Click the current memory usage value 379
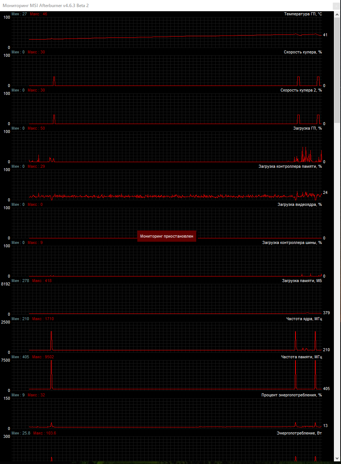The image size is (341, 464). point(326,313)
